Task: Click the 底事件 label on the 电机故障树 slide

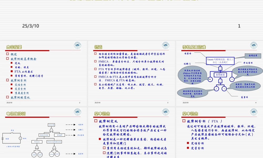Action: click(x=81, y=154)
